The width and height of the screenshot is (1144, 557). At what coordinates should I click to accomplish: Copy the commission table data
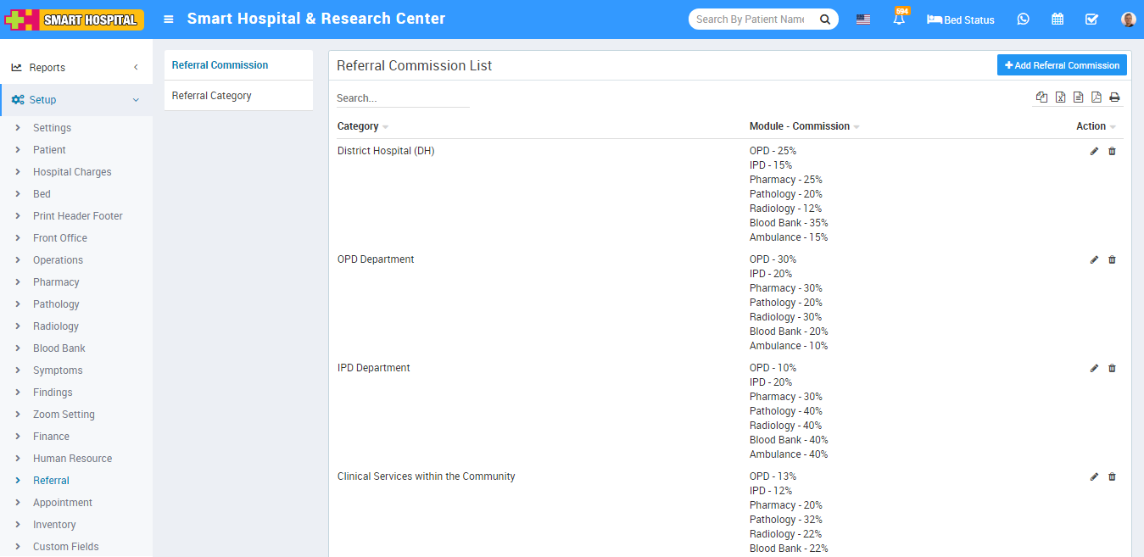(x=1042, y=97)
